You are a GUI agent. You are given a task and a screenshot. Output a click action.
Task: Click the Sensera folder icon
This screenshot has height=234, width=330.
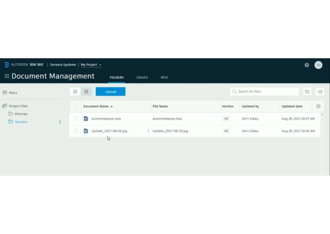click(10, 122)
